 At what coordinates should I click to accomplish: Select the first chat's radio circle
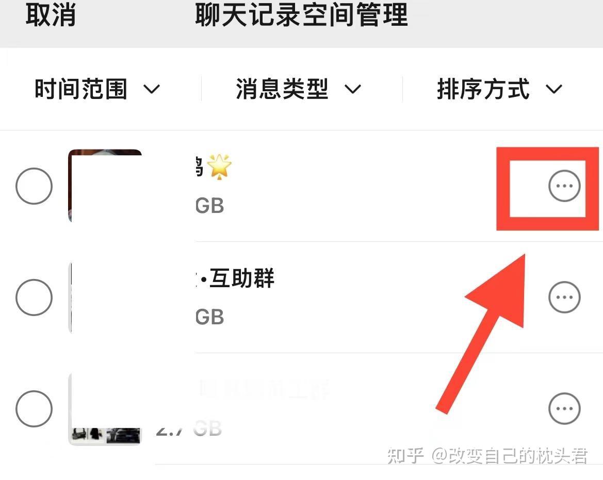(x=34, y=186)
